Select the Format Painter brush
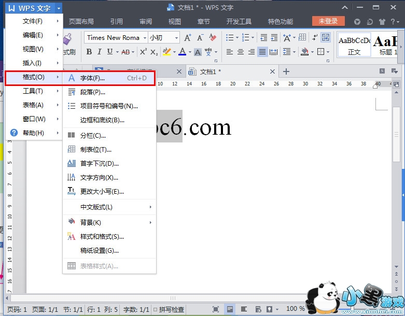 67,39
